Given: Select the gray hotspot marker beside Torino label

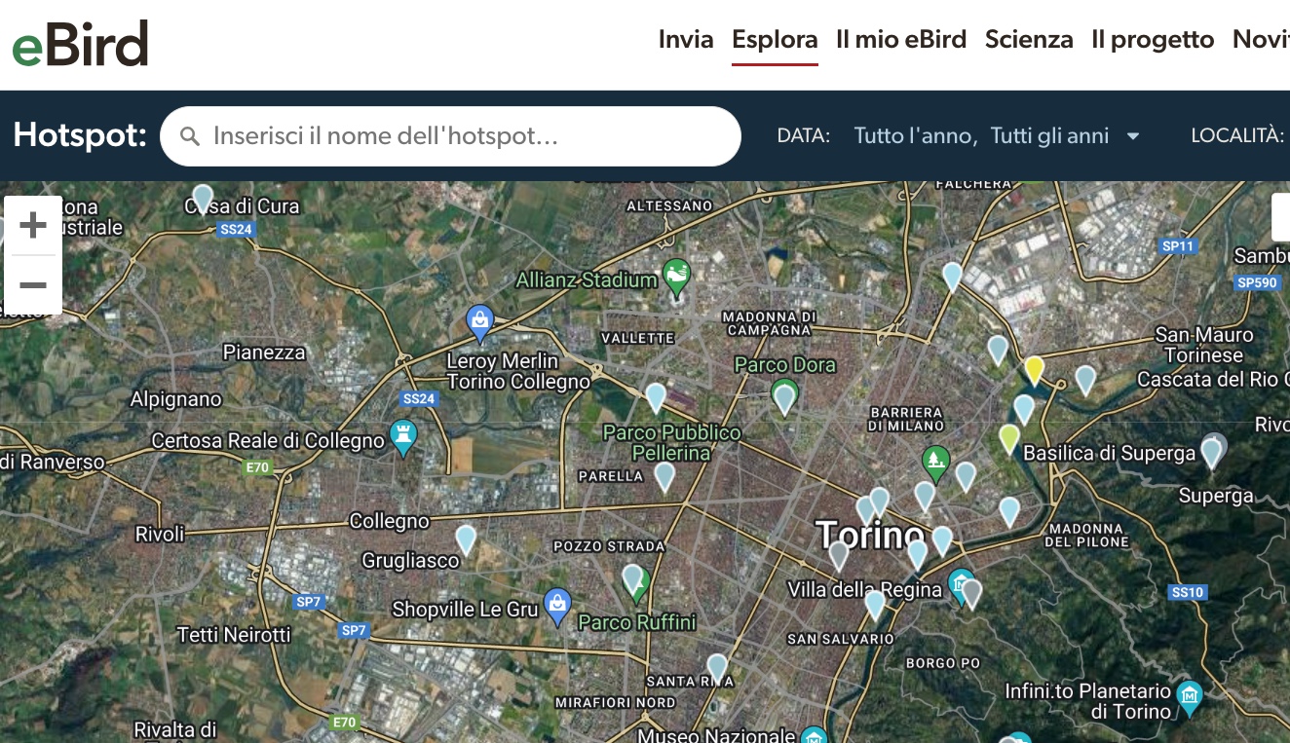Looking at the screenshot, I should click(839, 556).
